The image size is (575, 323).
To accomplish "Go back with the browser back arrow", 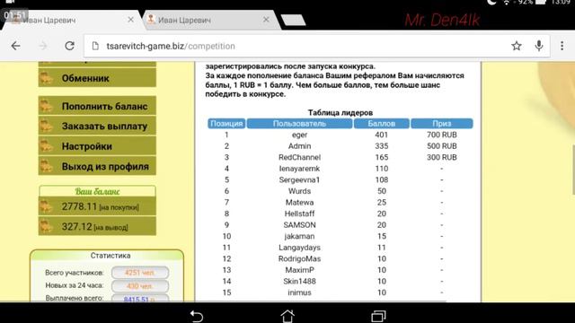I will (16, 46).
